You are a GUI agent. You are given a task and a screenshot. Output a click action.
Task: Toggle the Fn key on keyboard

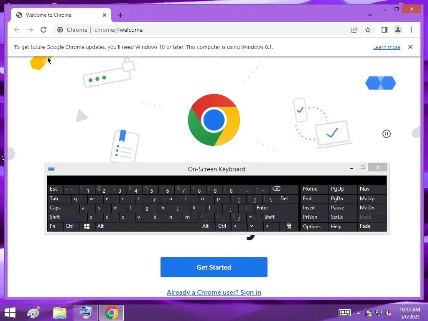55,226
